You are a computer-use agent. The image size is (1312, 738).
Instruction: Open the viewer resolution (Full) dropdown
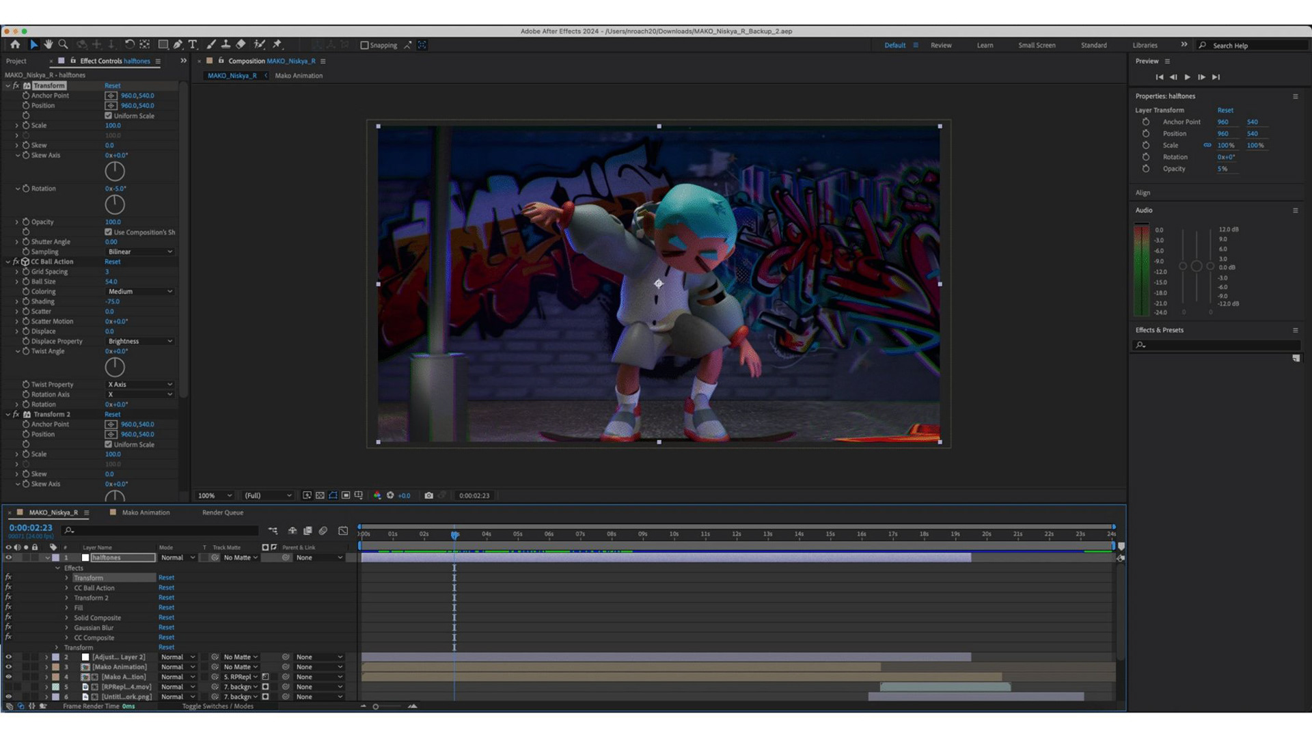(x=267, y=495)
